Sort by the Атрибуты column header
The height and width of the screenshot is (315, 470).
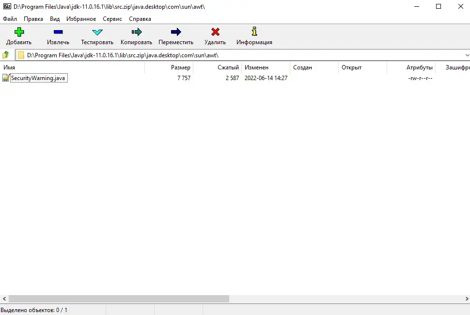point(411,67)
